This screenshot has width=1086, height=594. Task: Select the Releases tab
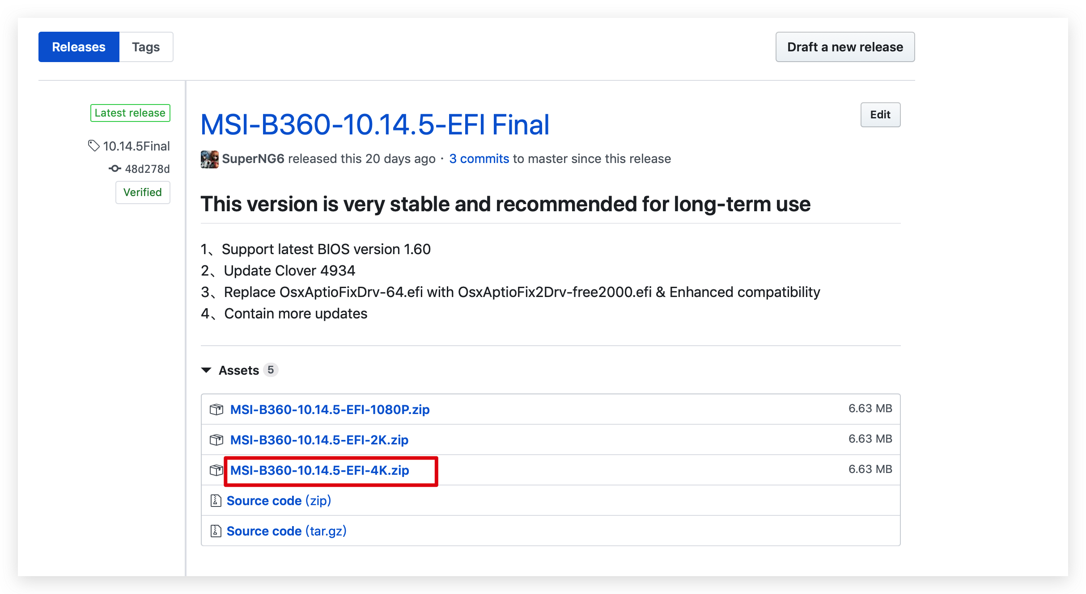tap(79, 47)
